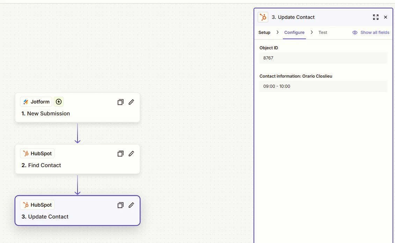395x243 pixels.
Task: Click the instant trigger lightning icon
Action: [59, 102]
